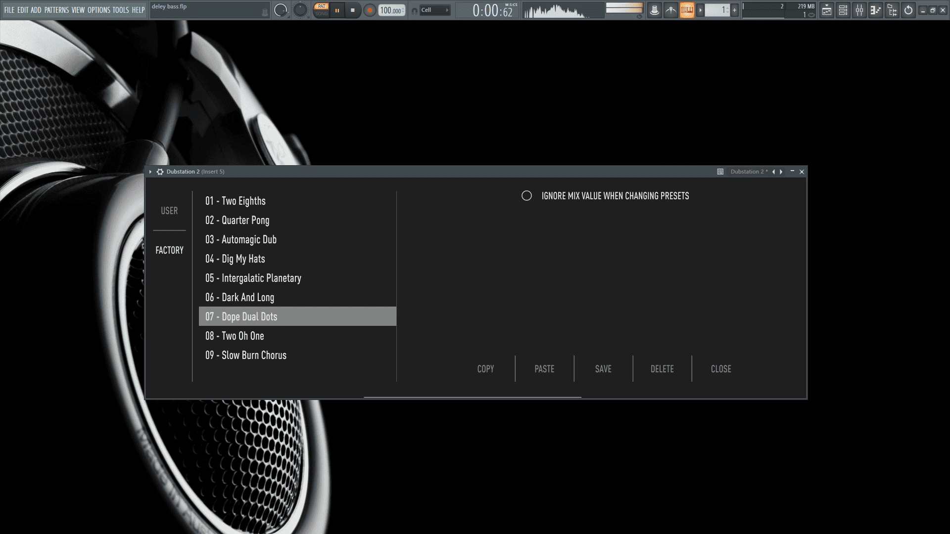Switch to the USER presets tab
The height and width of the screenshot is (534, 950).
(169, 211)
